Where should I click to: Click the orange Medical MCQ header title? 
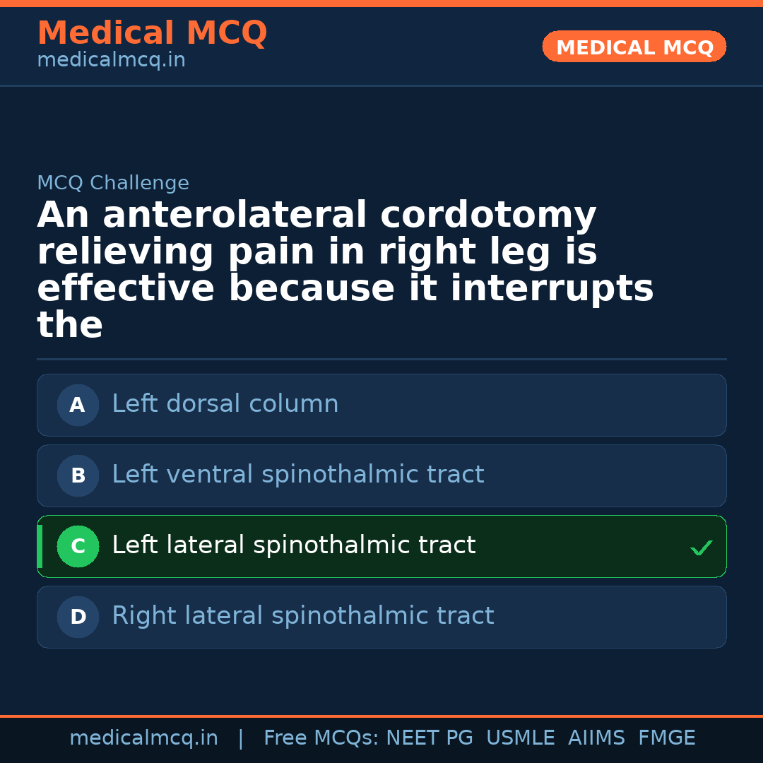point(152,33)
